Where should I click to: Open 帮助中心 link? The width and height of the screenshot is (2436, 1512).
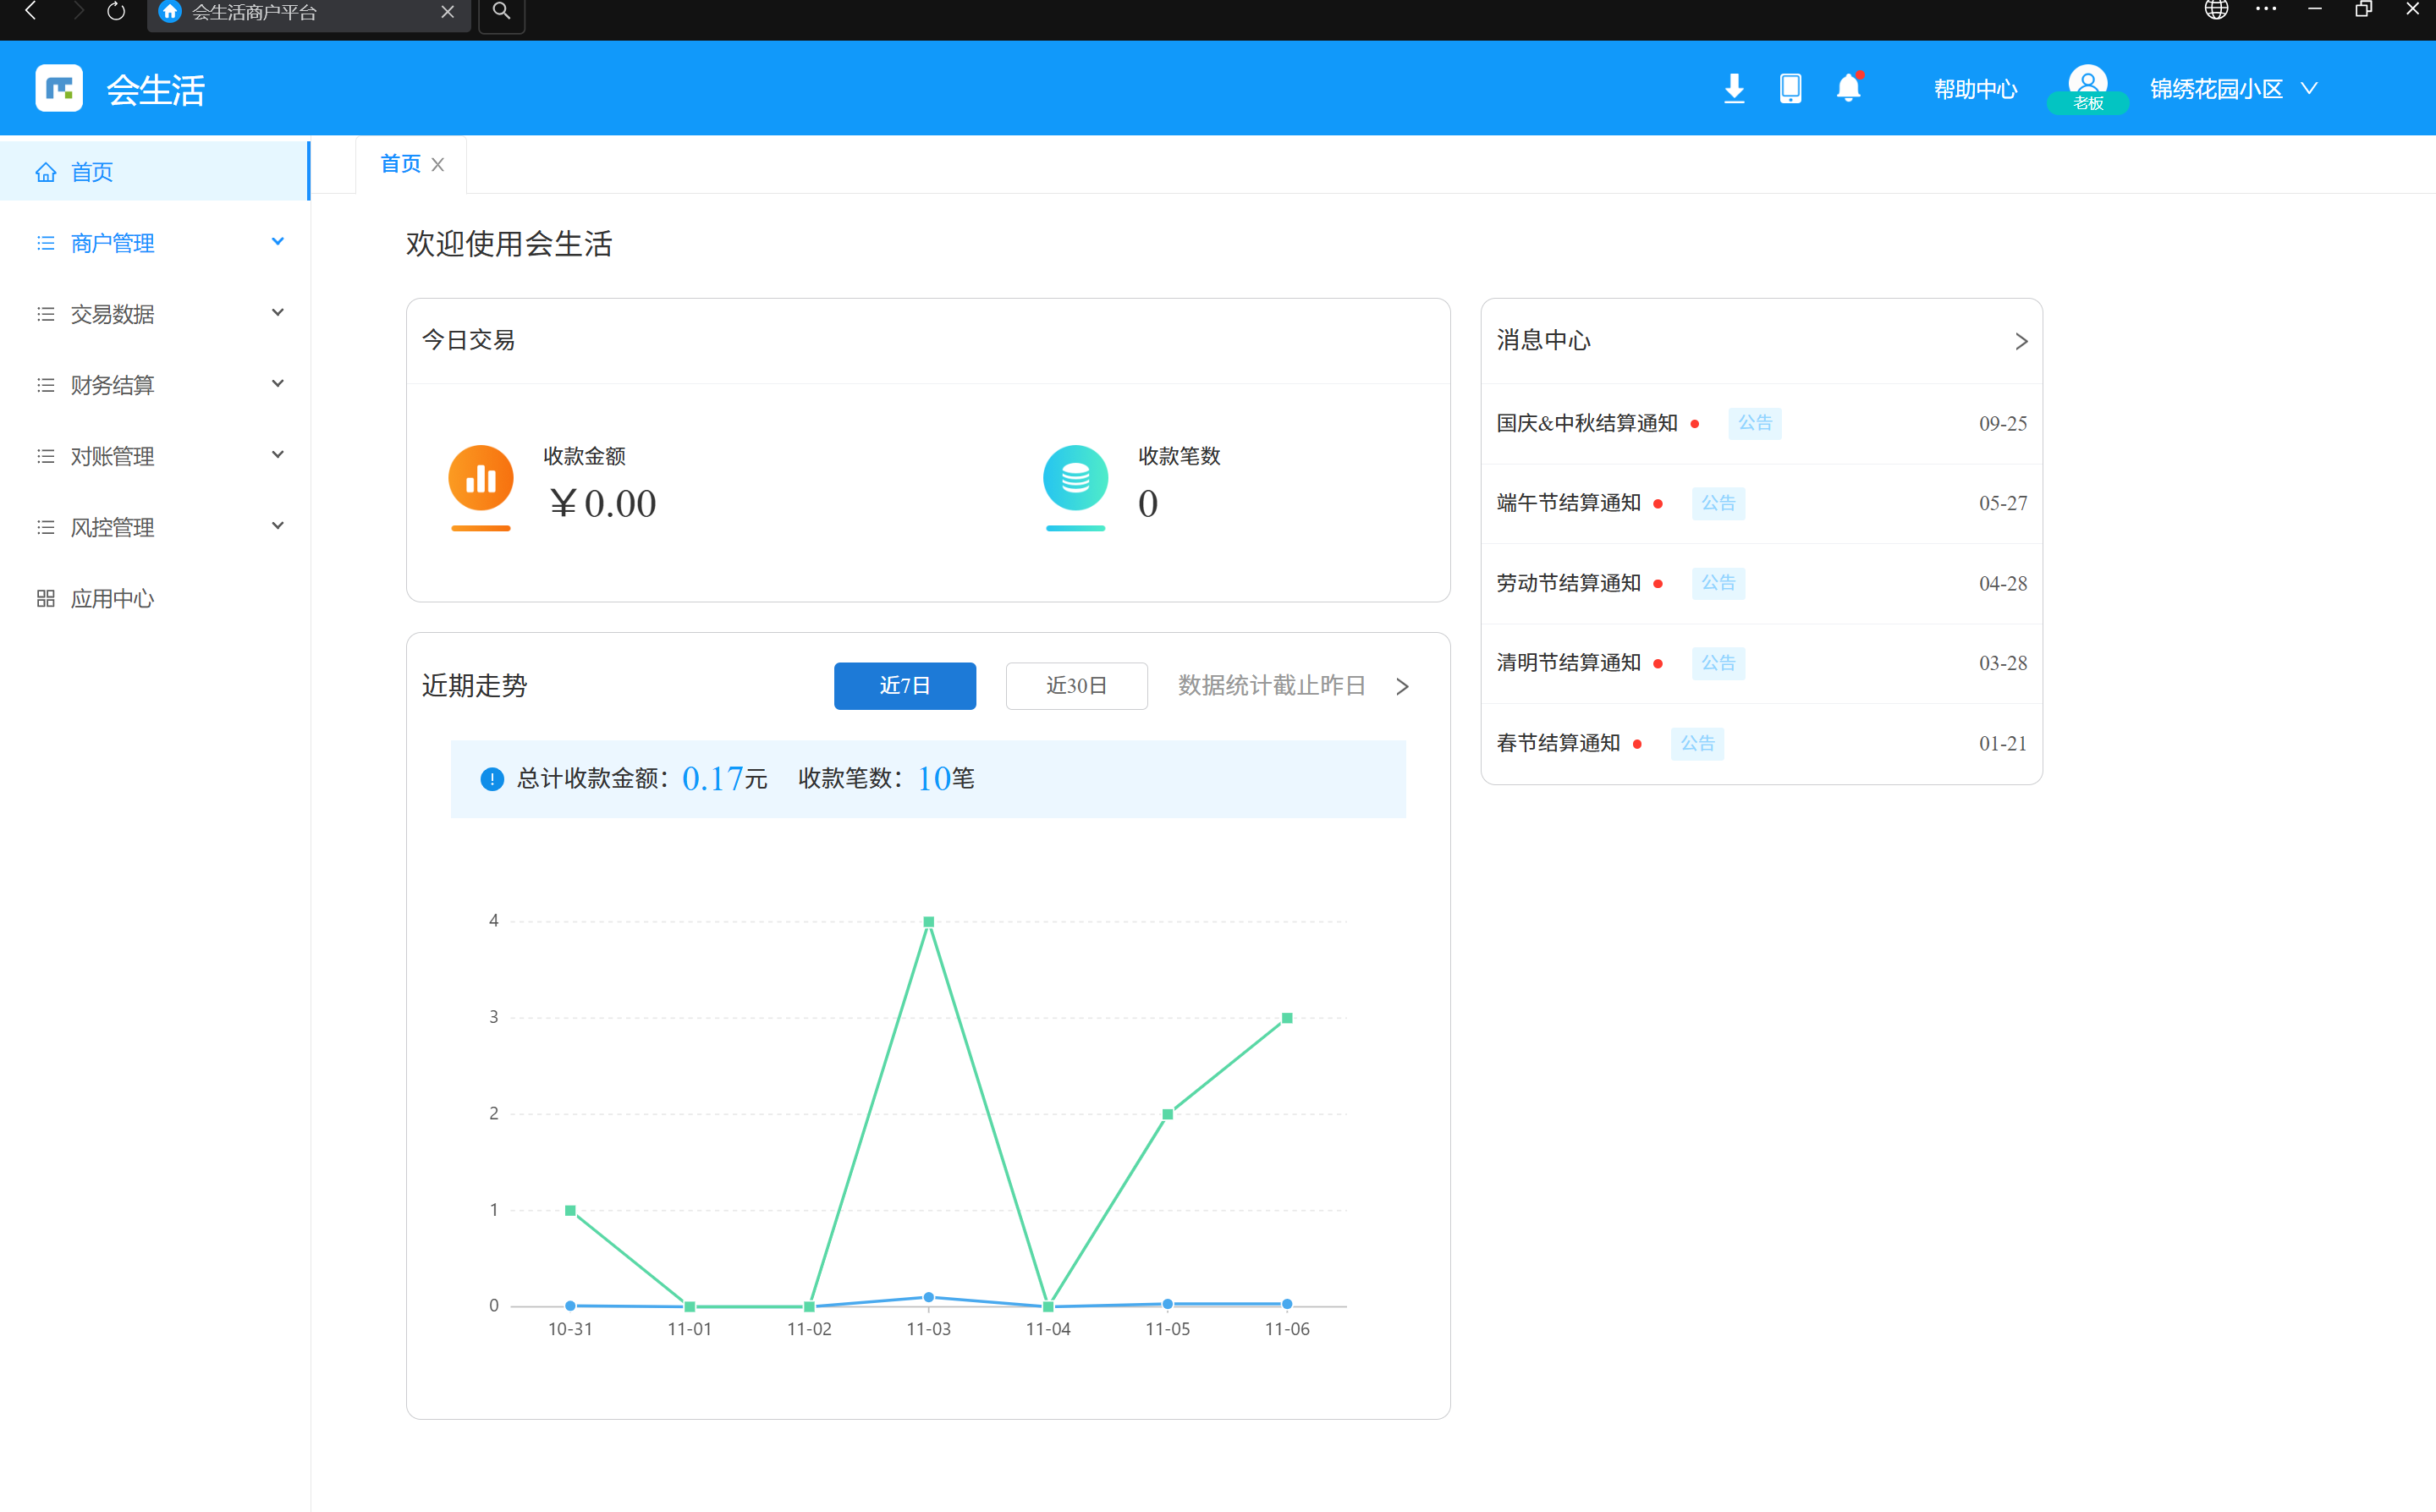[1975, 89]
